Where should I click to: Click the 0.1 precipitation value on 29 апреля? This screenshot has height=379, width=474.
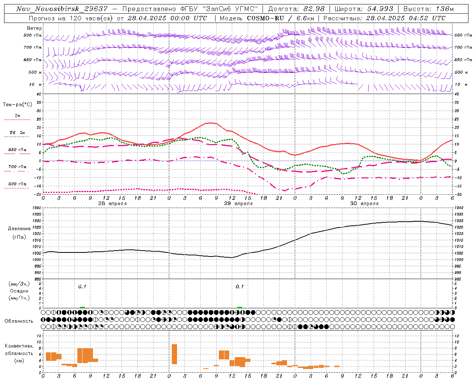tap(240, 286)
